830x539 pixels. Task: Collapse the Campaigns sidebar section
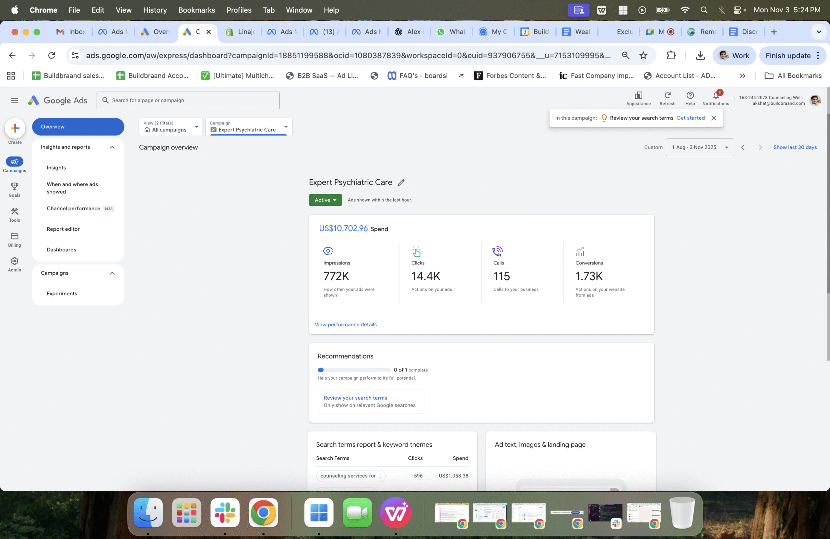(x=112, y=273)
